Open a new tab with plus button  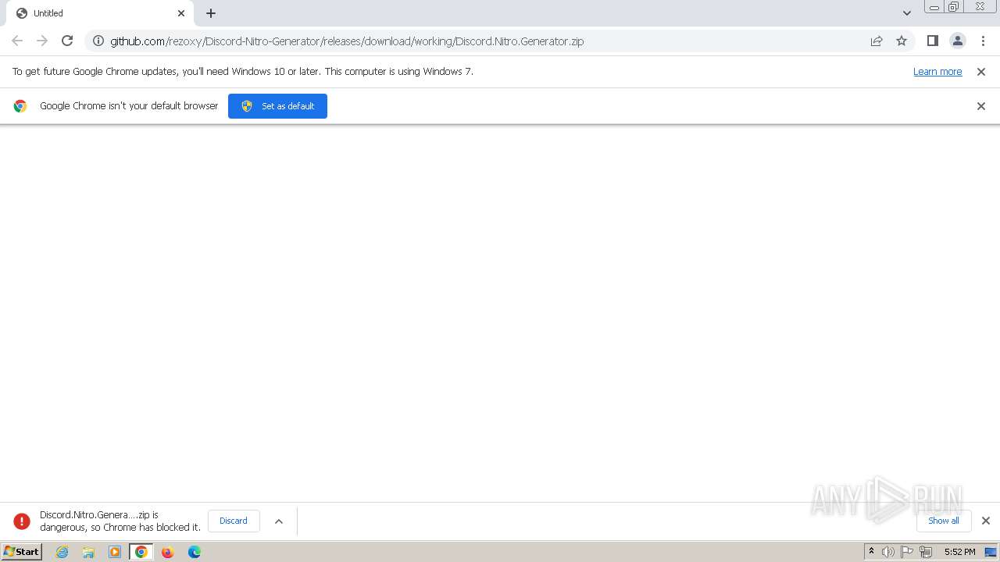tap(211, 13)
